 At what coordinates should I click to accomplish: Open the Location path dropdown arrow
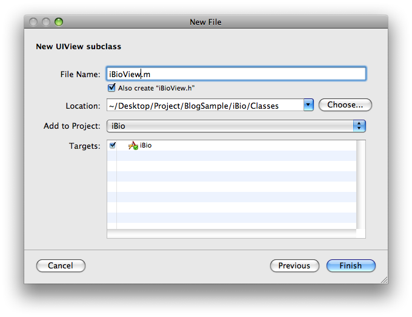tap(308, 105)
